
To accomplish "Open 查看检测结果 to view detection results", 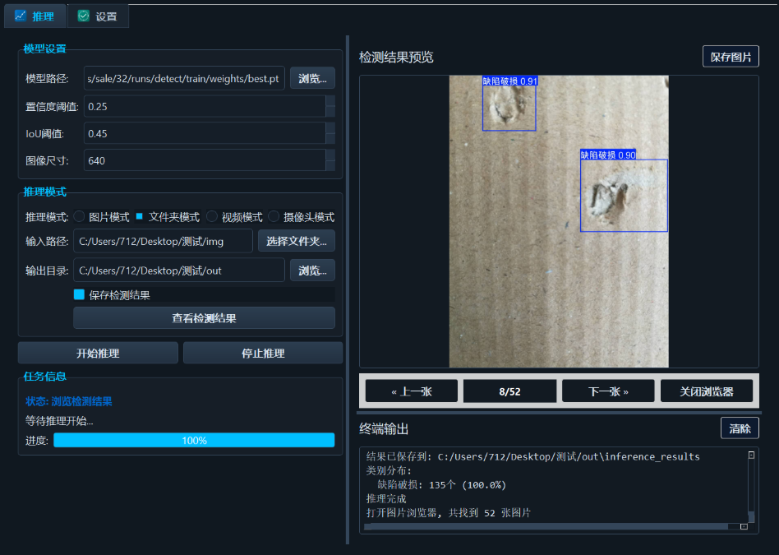I will click(x=207, y=317).
